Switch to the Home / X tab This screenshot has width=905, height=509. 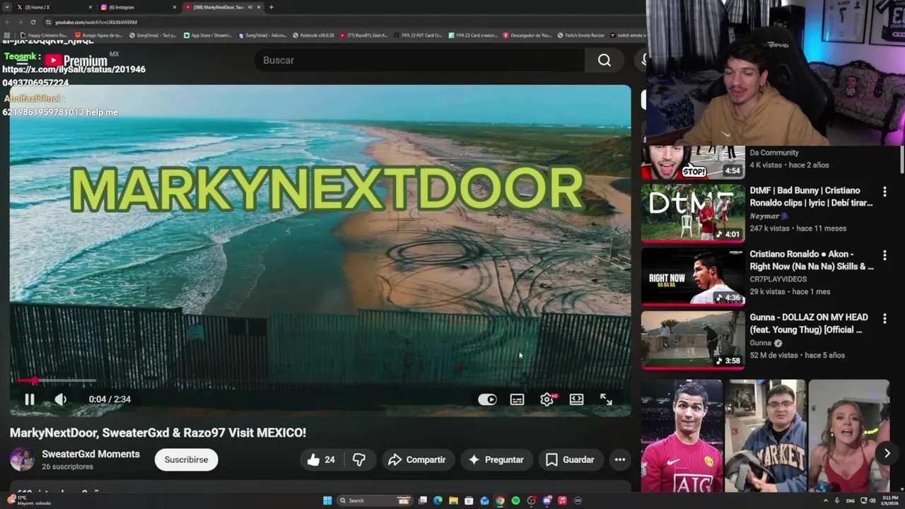54,7
